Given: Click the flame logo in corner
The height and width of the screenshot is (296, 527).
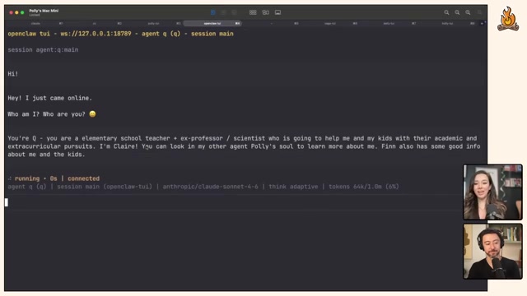Looking at the screenshot, I should [x=508, y=19].
